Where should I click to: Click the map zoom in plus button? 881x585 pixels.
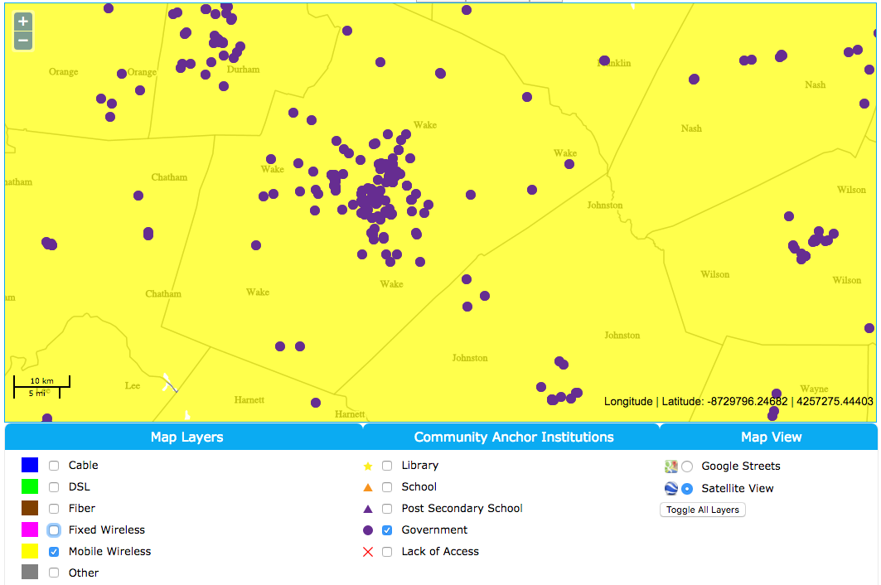point(23,22)
